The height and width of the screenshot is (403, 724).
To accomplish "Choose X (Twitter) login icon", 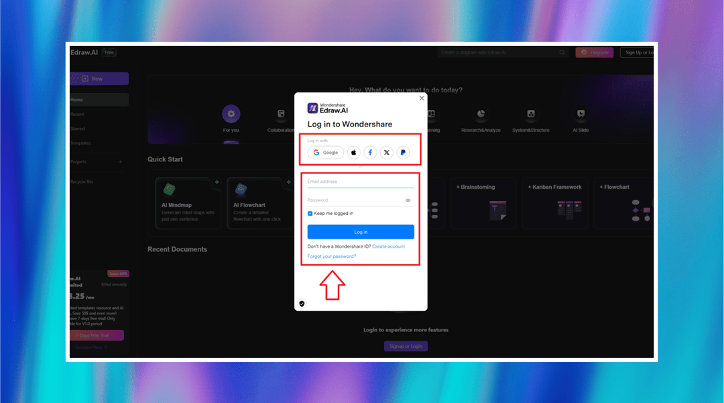I will [387, 153].
